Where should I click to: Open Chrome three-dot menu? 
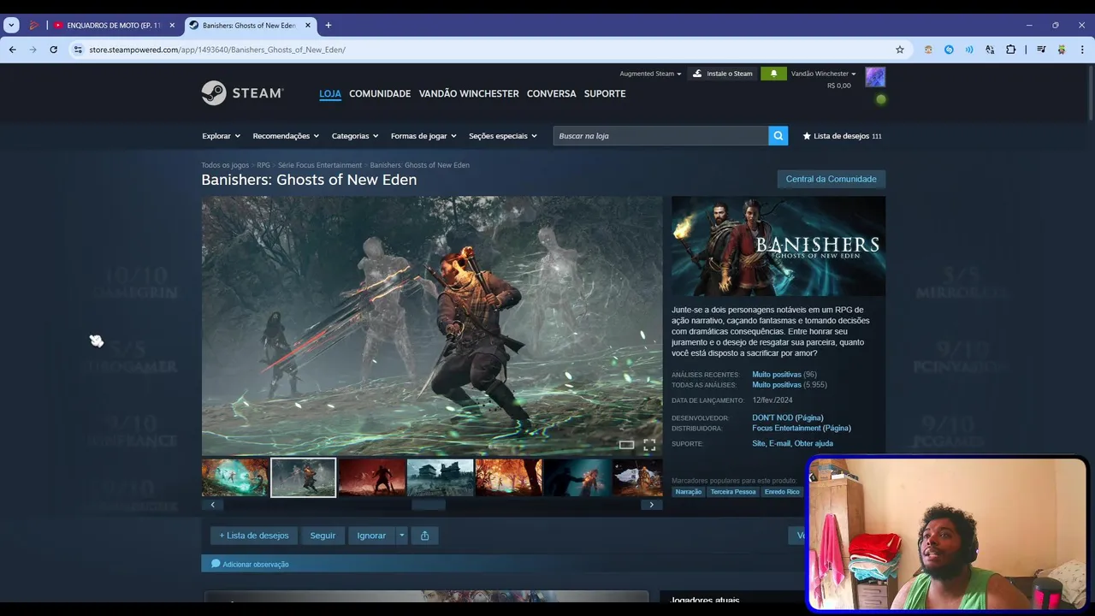click(1082, 50)
